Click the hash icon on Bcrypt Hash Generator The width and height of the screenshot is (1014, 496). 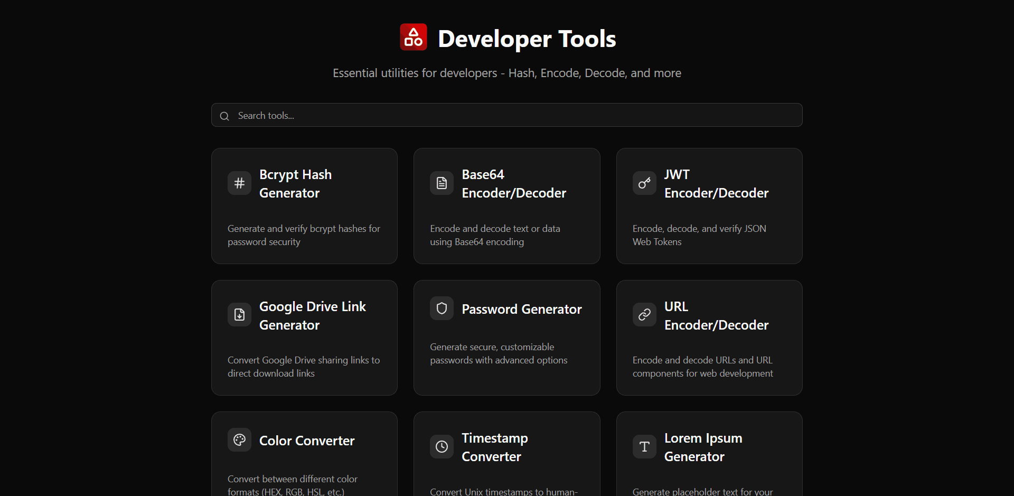[239, 183]
